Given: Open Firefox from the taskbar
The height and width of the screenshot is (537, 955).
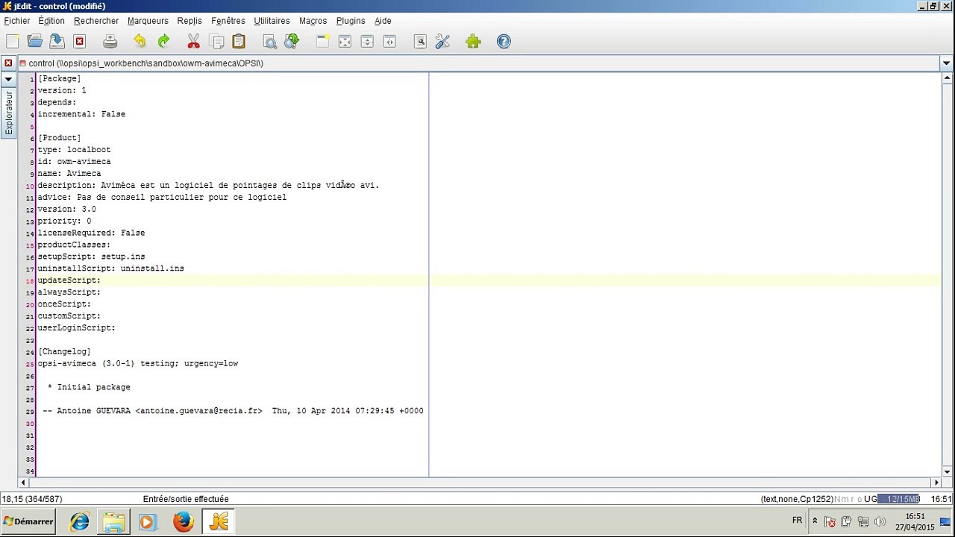Looking at the screenshot, I should pyautogui.click(x=183, y=522).
